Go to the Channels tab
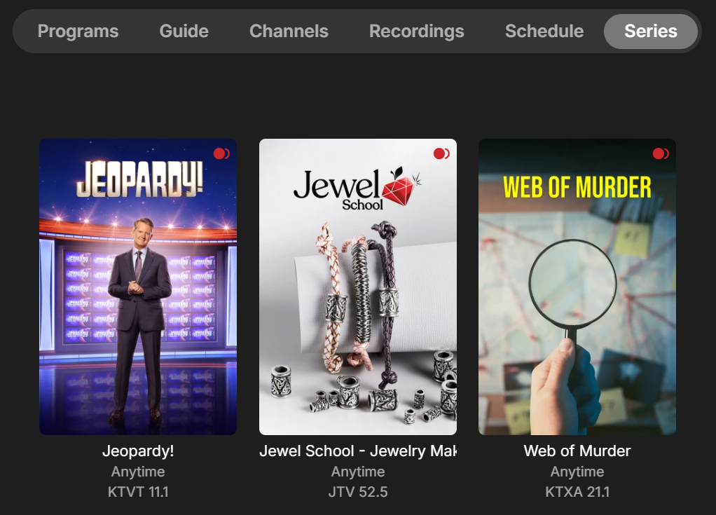716x515 pixels. coord(289,31)
